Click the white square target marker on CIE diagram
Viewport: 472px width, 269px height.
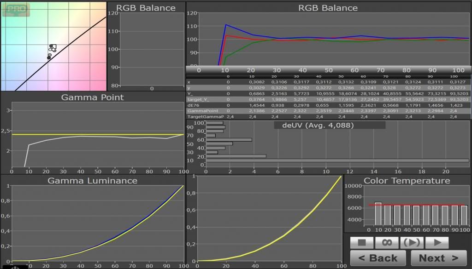(54, 46)
